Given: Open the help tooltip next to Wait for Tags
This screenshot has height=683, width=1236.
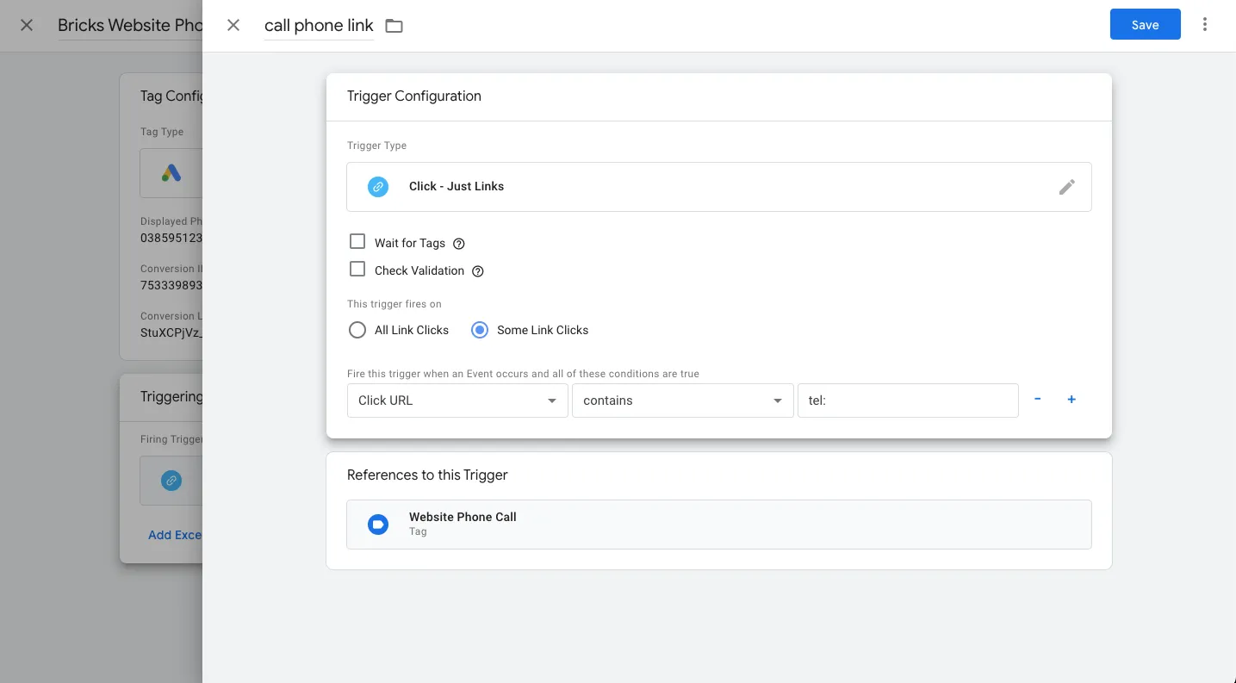Looking at the screenshot, I should 458,243.
